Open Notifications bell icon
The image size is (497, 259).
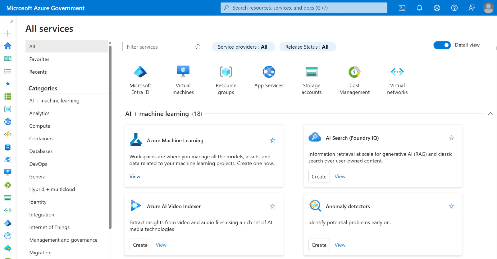point(419,8)
